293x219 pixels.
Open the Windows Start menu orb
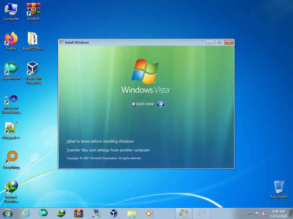coord(8,213)
